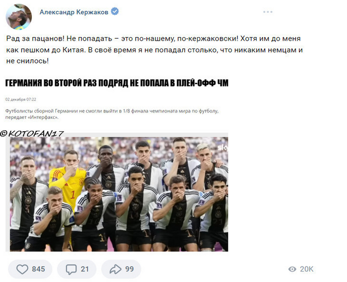Click the blue verified checkmark badge
347x282 pixels.
coord(115,11)
